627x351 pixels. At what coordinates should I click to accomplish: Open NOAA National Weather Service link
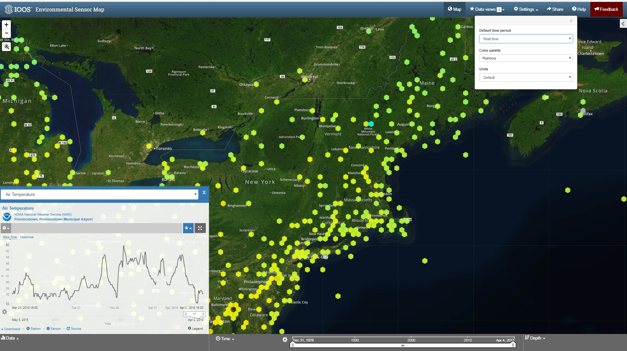pyautogui.click(x=43, y=215)
